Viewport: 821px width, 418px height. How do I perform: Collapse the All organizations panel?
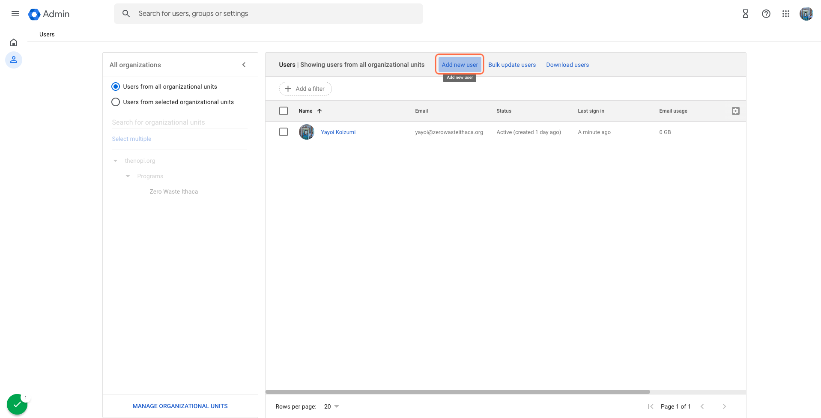244,65
